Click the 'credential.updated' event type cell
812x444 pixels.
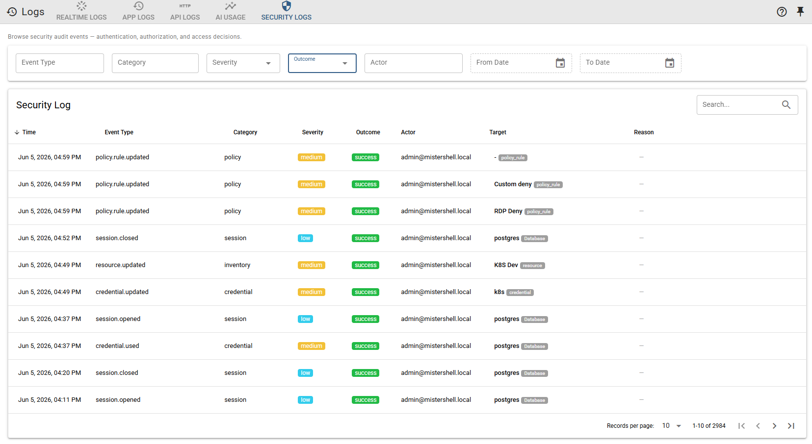point(122,292)
